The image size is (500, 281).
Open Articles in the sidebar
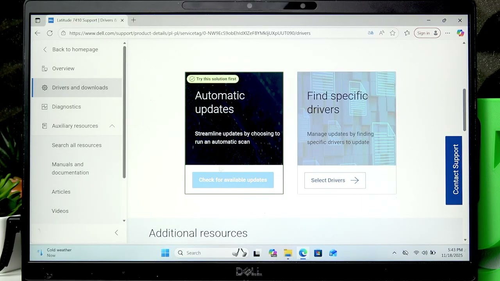(61, 192)
